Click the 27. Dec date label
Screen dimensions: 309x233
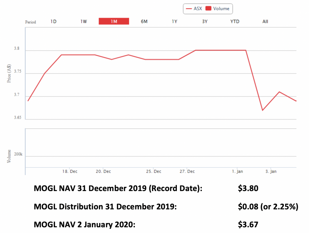187,171
